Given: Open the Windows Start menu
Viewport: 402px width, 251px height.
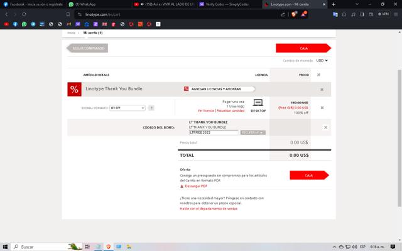Looking at the screenshot, I should coord(5,247).
